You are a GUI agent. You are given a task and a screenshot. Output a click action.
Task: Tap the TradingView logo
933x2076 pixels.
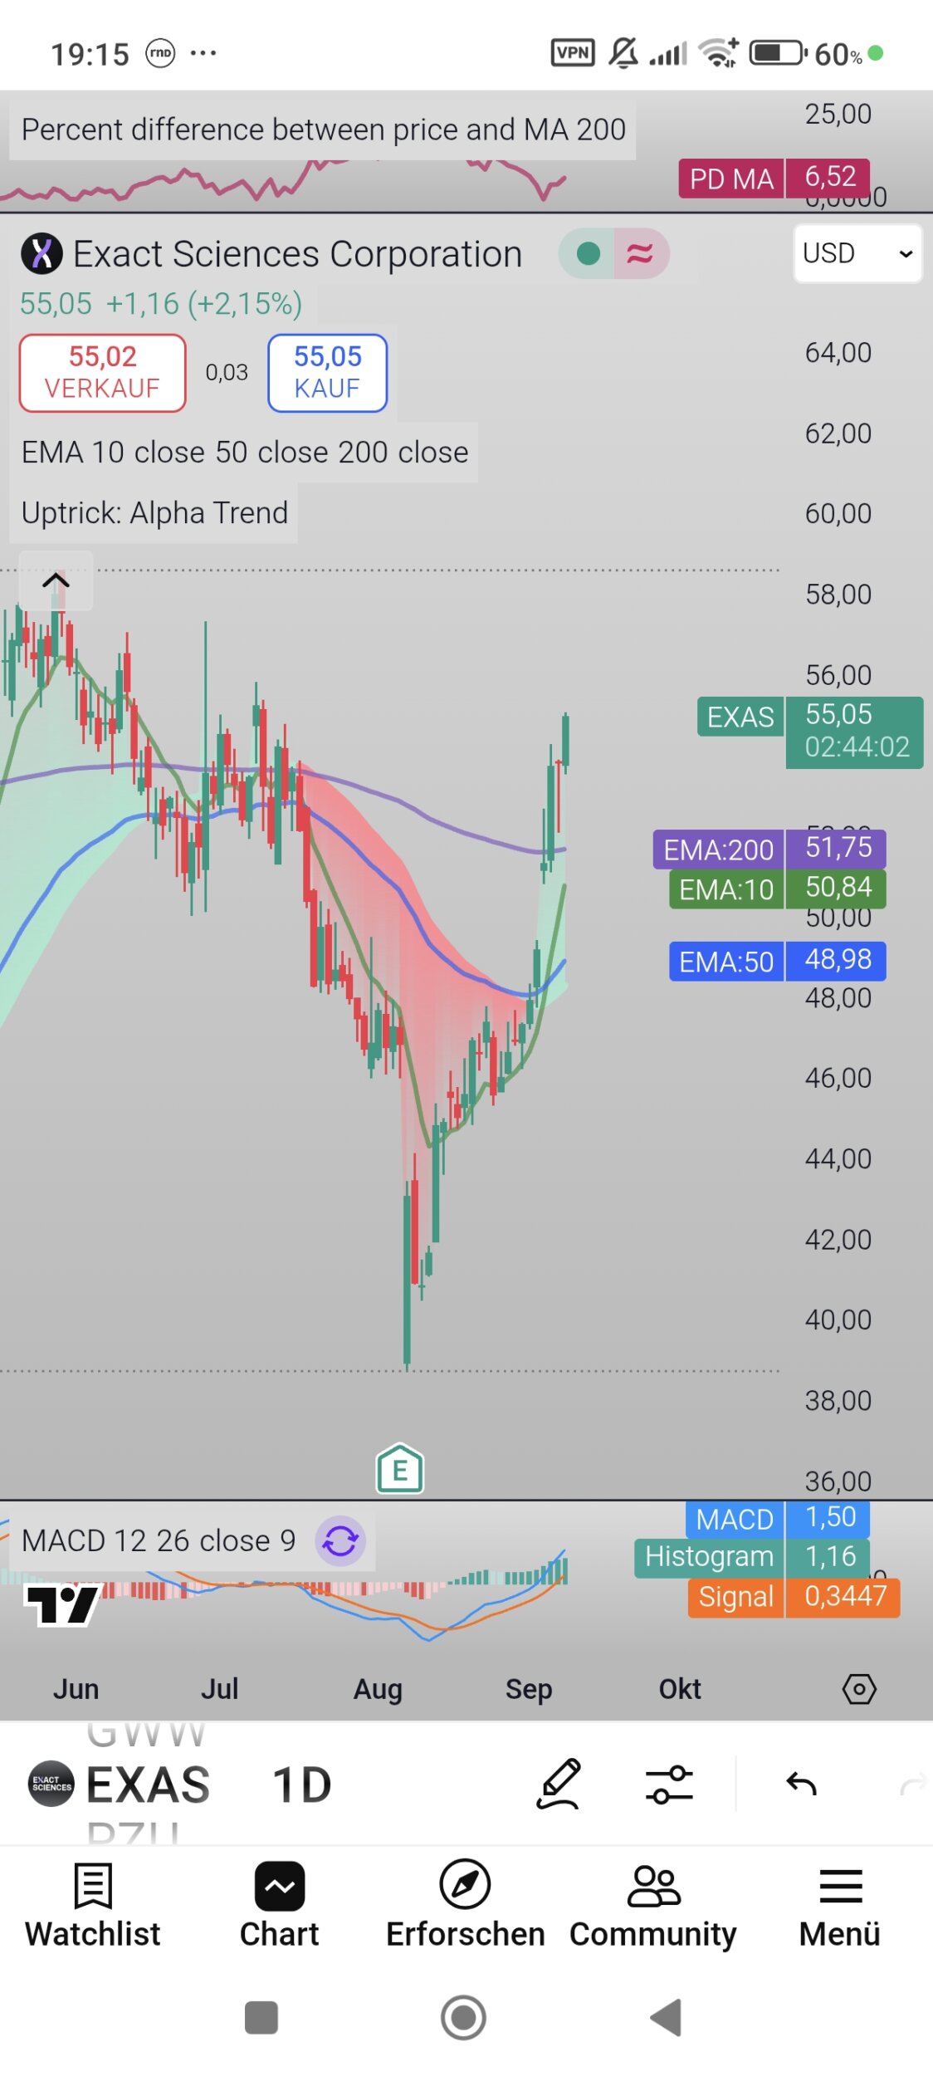[x=62, y=1604]
